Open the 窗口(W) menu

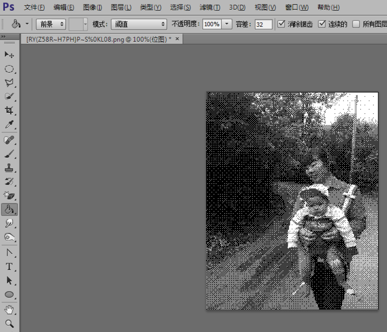point(297,7)
